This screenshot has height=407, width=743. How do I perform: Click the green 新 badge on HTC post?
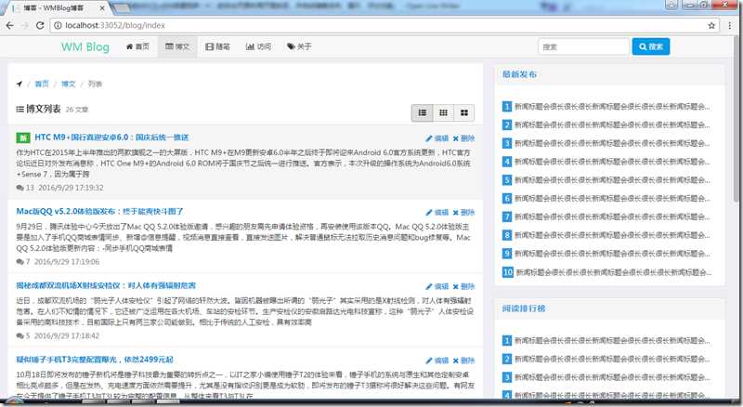[x=23, y=138]
